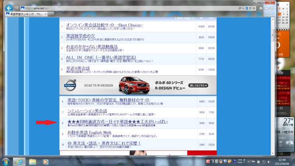Viewport: 295px width, 166px height.
Task: Click the network tray icon
Action: click(x=264, y=162)
